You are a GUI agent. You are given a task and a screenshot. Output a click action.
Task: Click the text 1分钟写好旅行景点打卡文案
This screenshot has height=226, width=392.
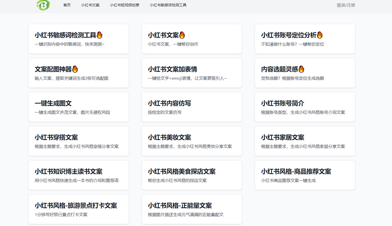point(61,215)
